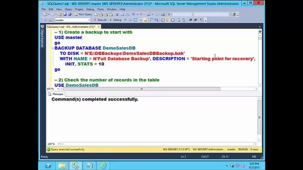Open the Object Explorer side tab

pos(42,36)
